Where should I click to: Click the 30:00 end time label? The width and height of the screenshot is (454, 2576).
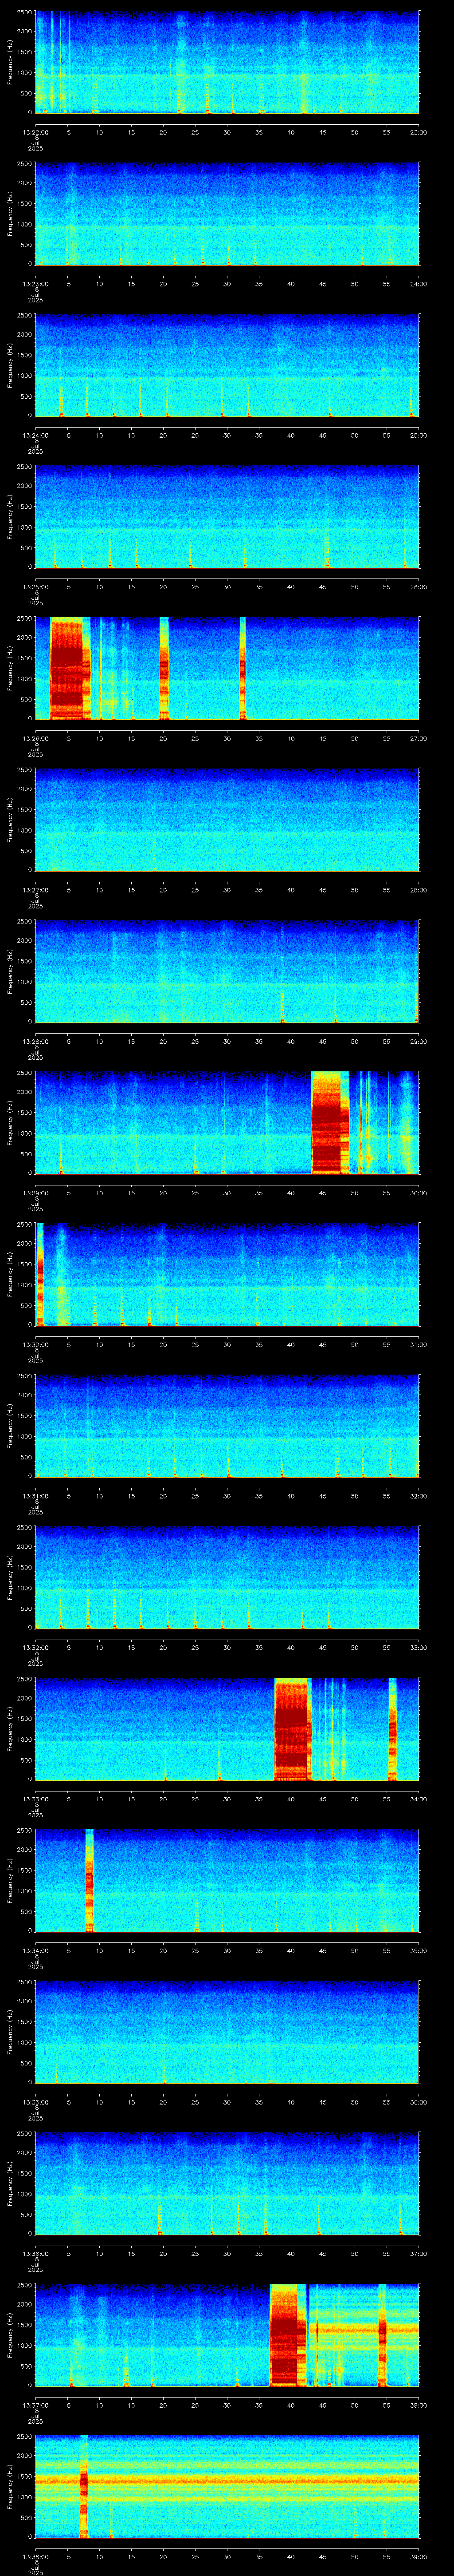click(x=418, y=1193)
